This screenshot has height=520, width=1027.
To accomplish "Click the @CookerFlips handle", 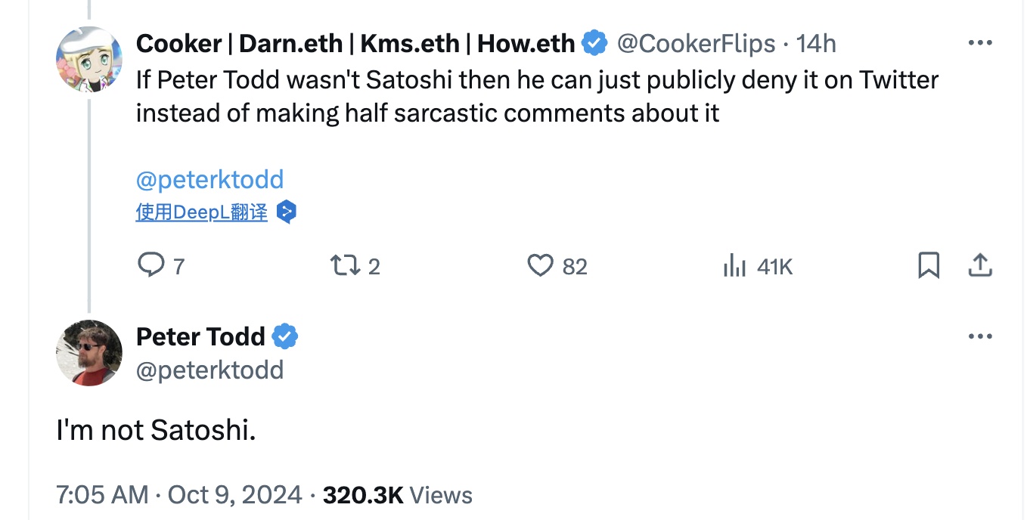I will tap(696, 44).
